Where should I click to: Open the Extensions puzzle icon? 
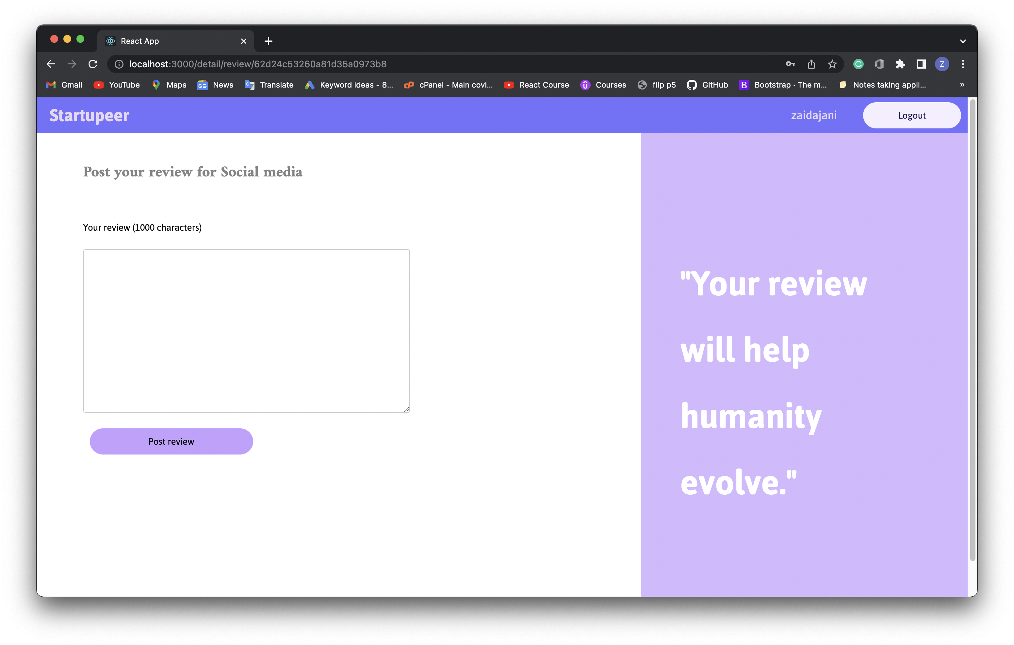(x=900, y=64)
